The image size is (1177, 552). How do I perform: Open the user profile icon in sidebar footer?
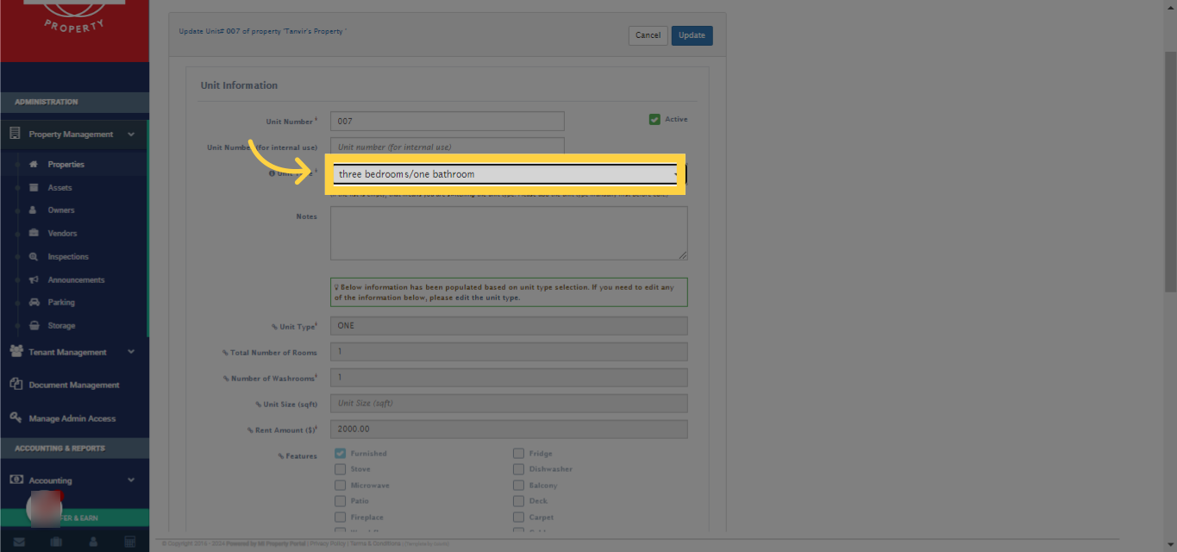tap(93, 543)
